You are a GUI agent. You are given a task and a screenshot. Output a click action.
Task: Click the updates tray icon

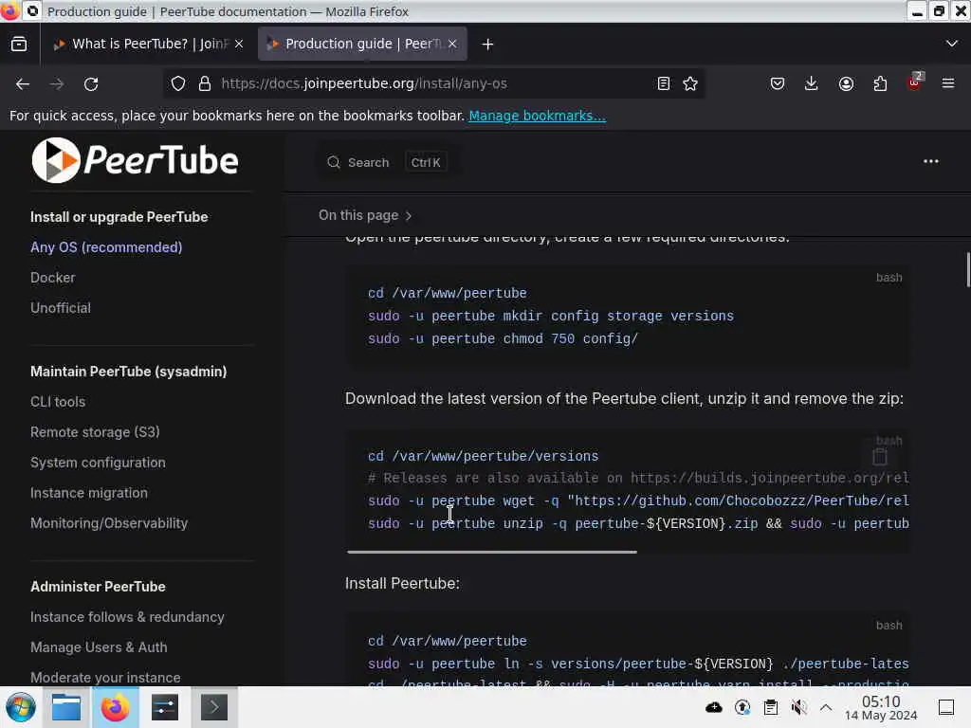click(742, 707)
